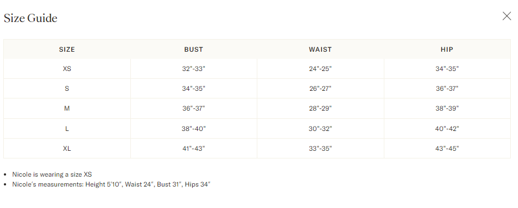
Task: Click Nicole's measurements bullet text
Action: [112, 184]
